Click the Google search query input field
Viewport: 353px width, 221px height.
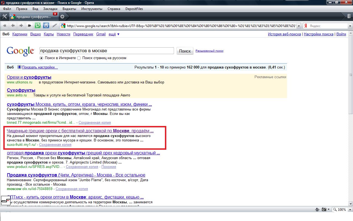pos(106,51)
